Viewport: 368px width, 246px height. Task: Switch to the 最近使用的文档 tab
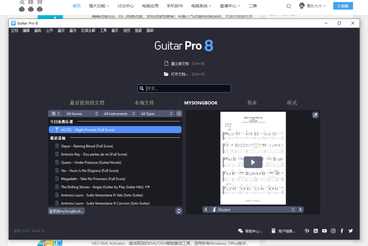coord(87,103)
